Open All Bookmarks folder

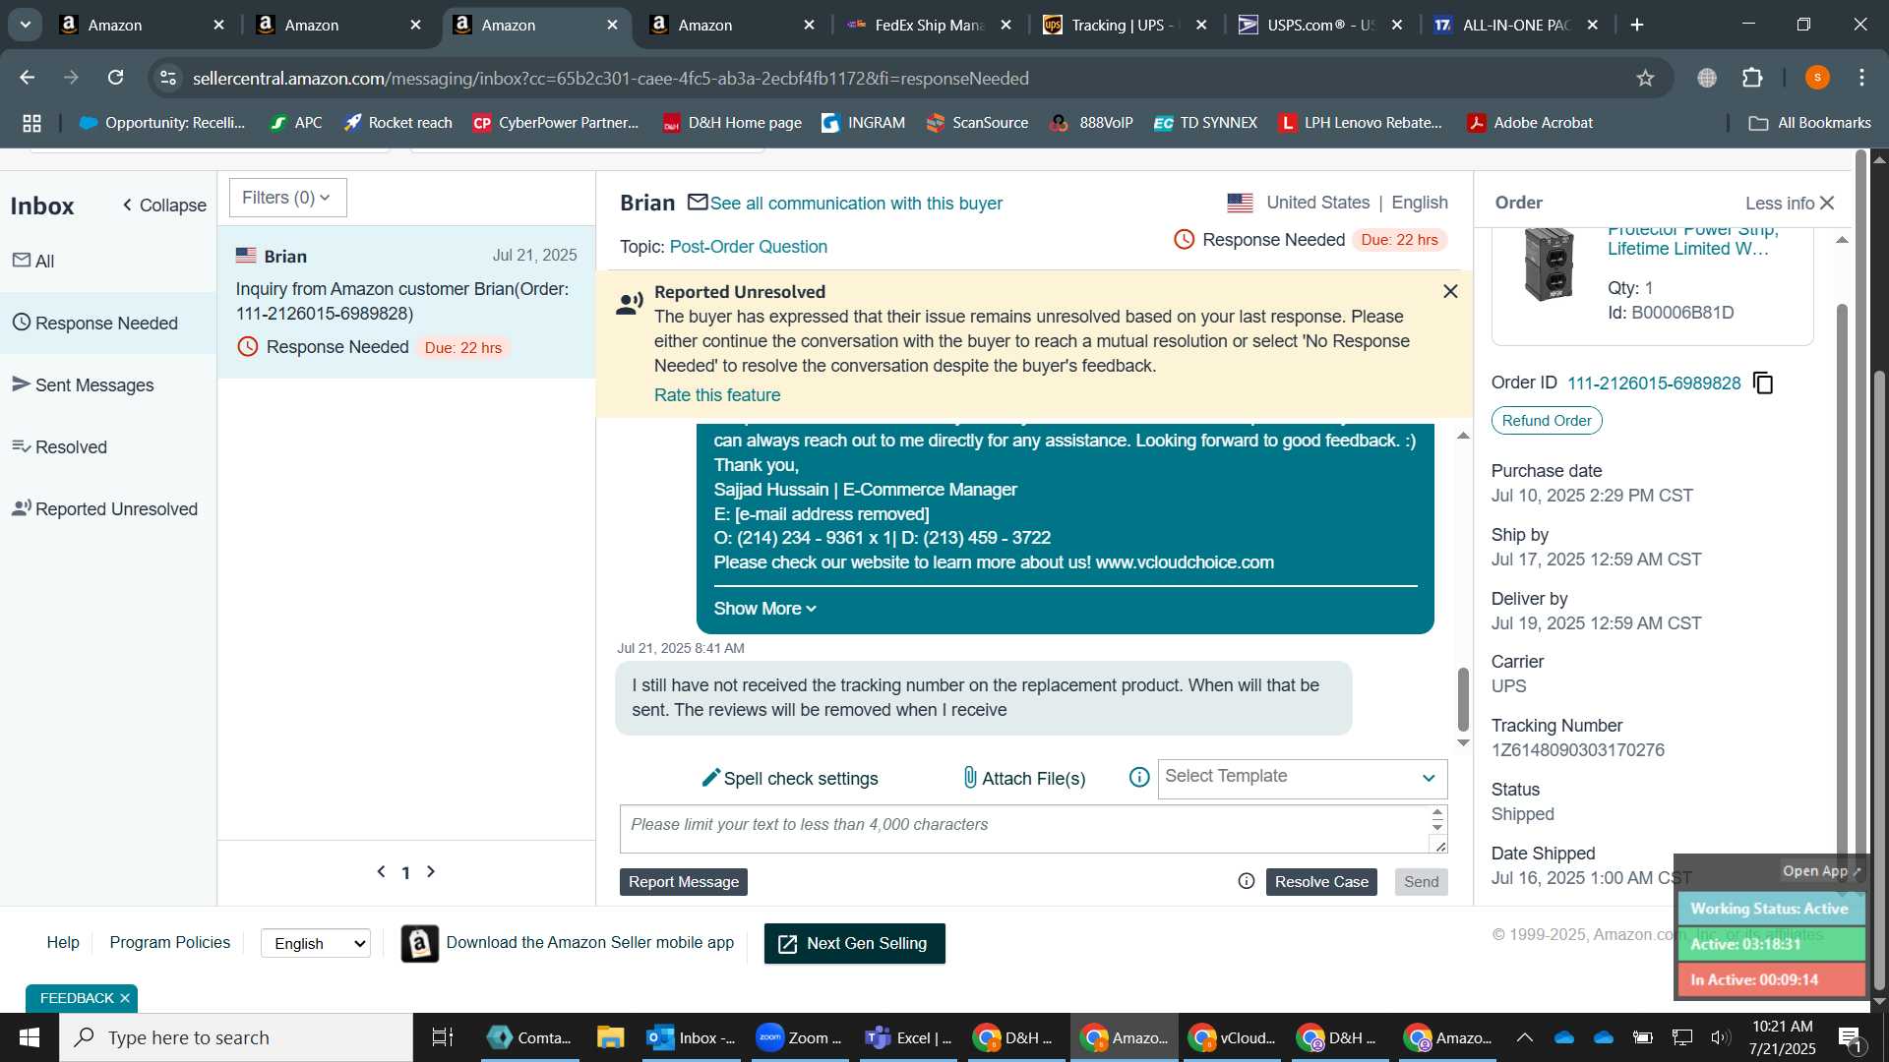(1809, 123)
